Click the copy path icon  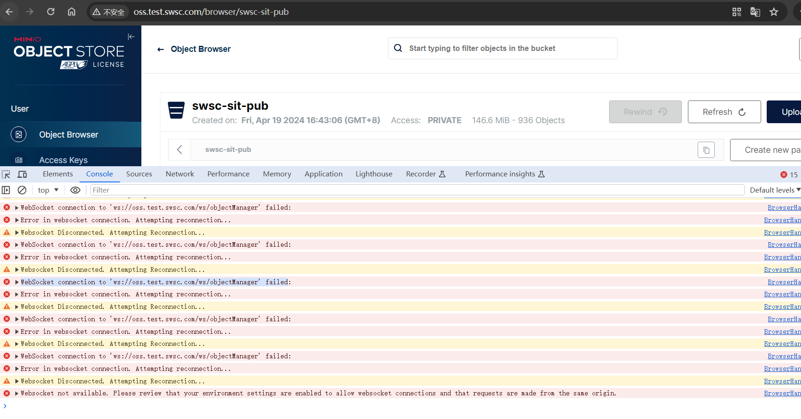(x=706, y=150)
